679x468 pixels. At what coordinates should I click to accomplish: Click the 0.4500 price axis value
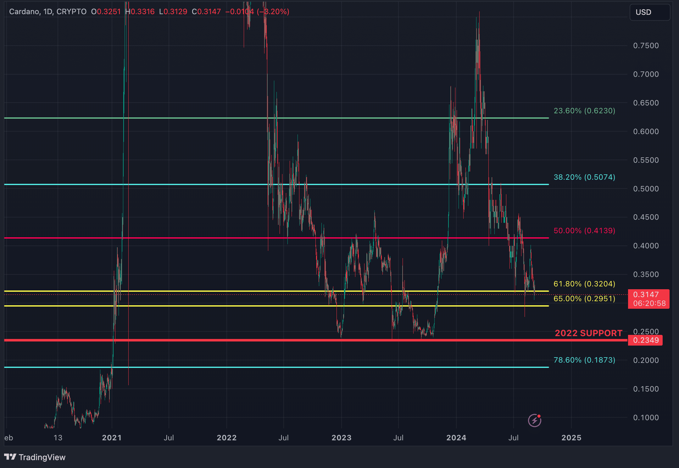click(646, 217)
